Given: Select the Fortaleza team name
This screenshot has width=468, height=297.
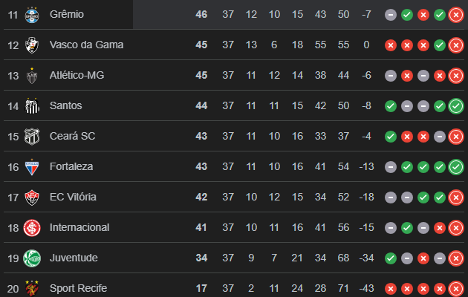Looking at the screenshot, I should pyautogui.click(x=71, y=166).
